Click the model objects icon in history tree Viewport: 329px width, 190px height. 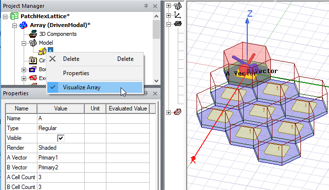tap(178, 6)
